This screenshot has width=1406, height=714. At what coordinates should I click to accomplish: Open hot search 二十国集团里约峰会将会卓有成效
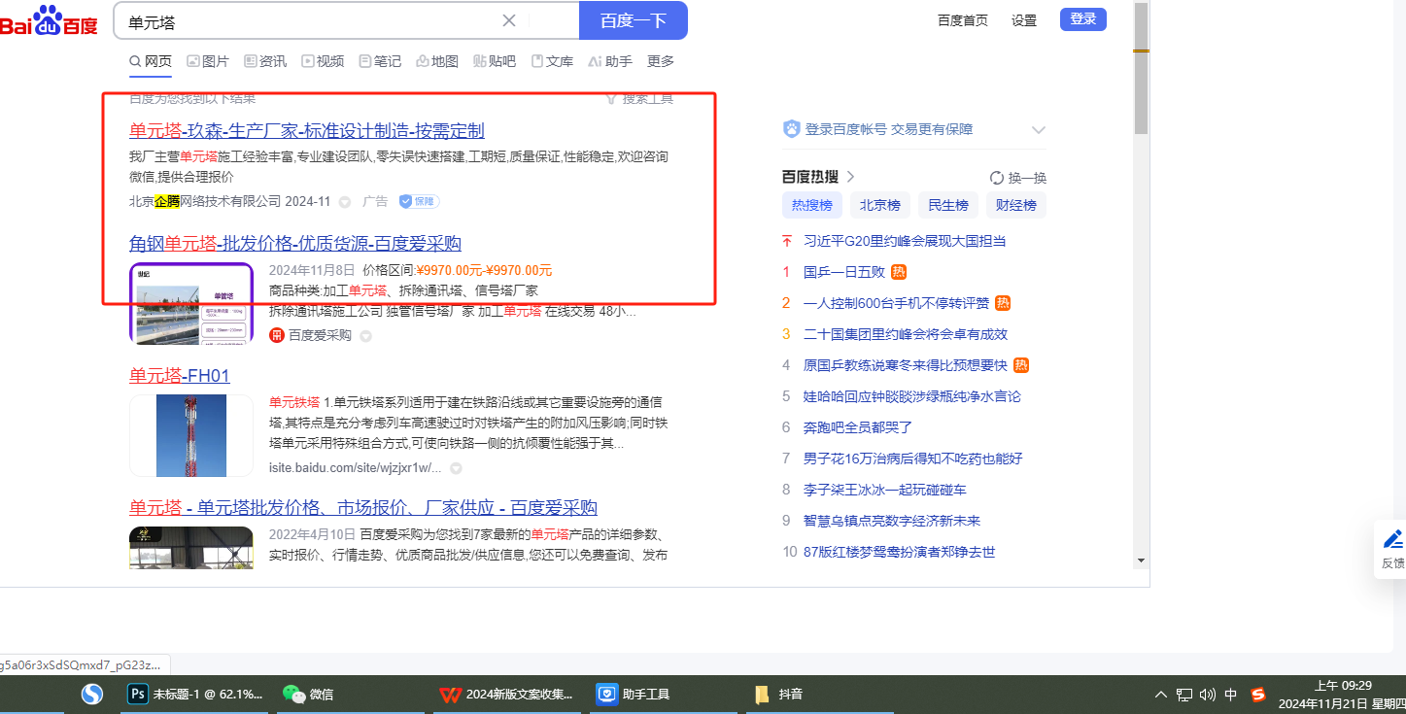pyautogui.click(x=906, y=334)
